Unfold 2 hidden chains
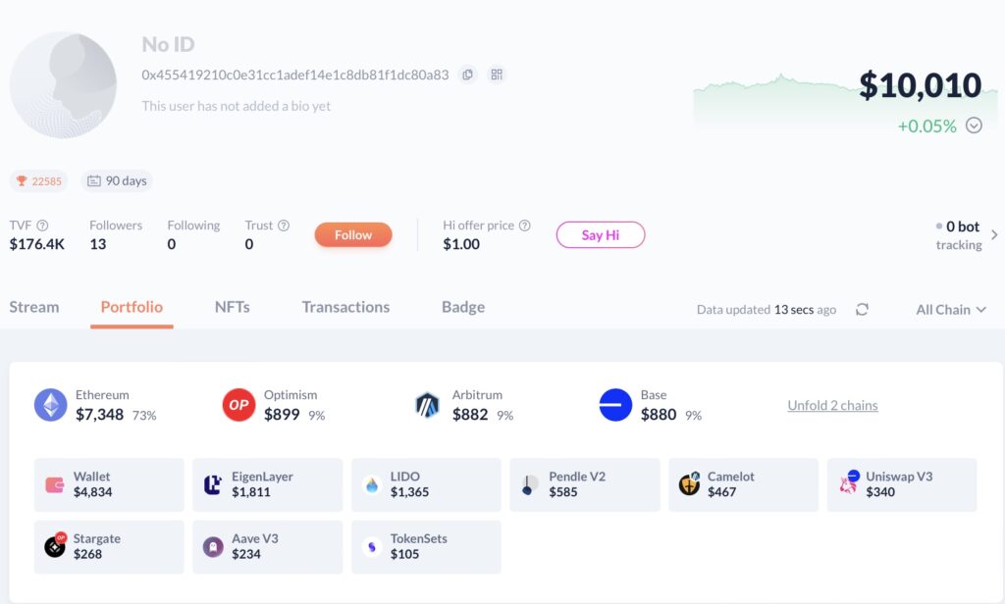The height and width of the screenshot is (604, 1005). click(x=832, y=404)
